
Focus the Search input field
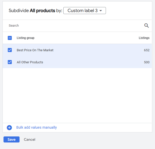point(75,26)
